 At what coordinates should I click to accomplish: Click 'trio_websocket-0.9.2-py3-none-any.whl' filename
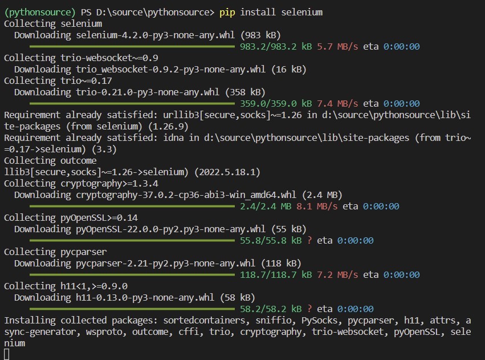(171, 70)
